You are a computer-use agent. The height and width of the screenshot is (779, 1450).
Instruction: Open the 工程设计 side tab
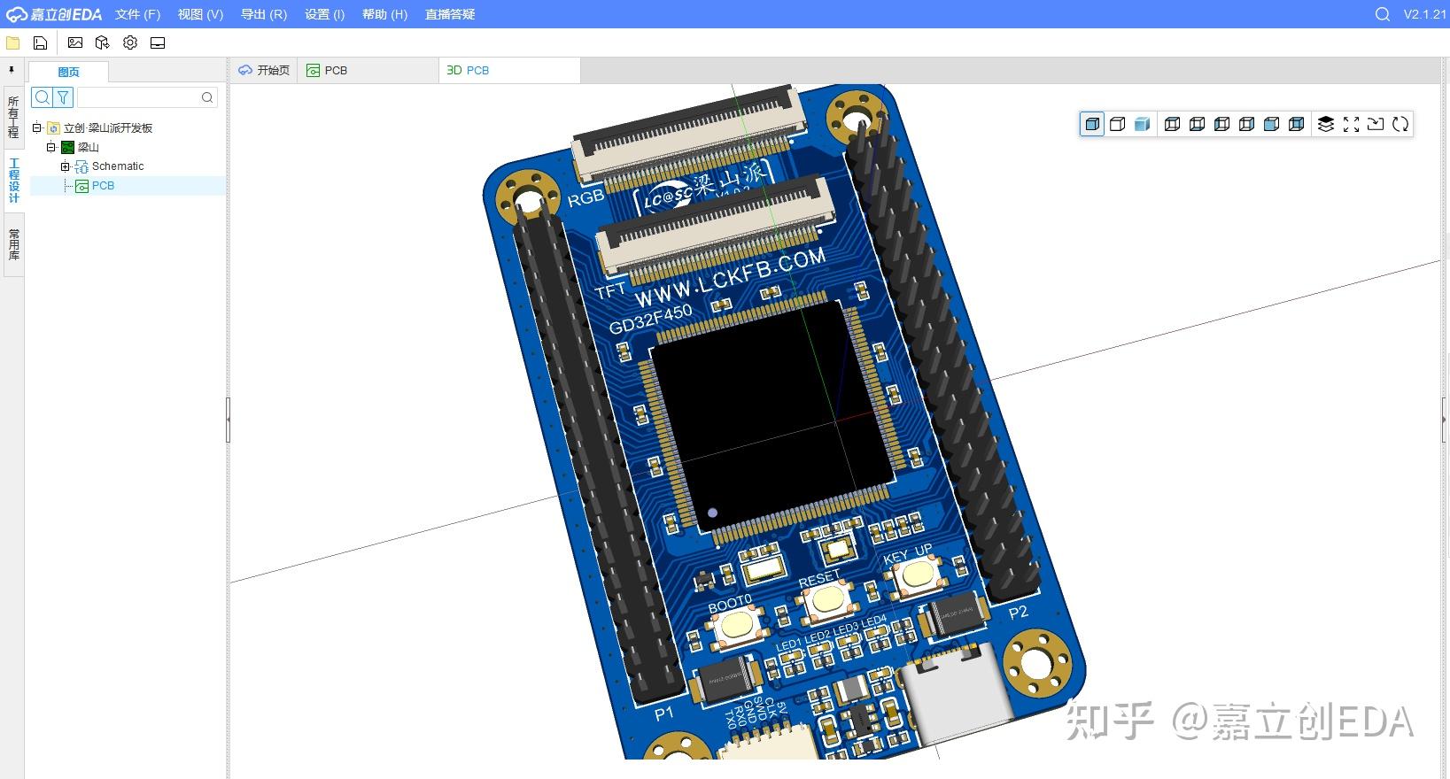click(13, 180)
